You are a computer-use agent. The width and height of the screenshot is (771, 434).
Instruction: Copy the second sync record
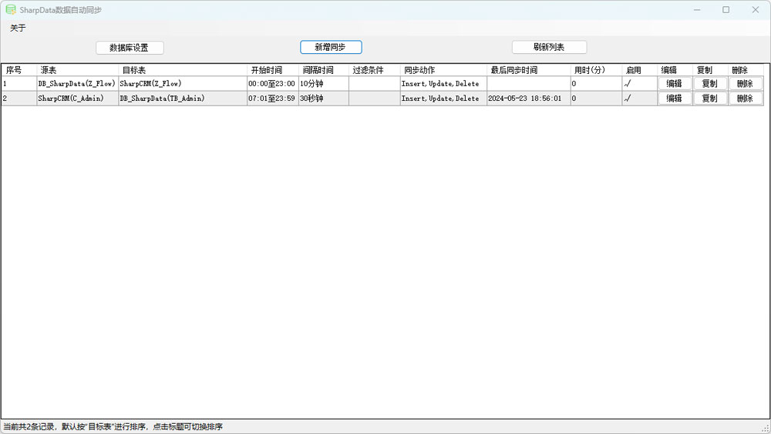[x=709, y=98]
